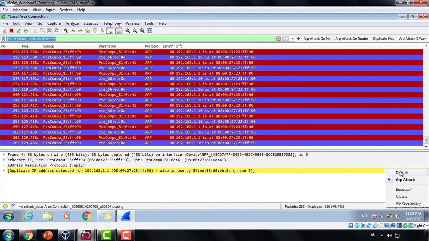
Task: Open capture options gear icon
Action: [x=26, y=31]
